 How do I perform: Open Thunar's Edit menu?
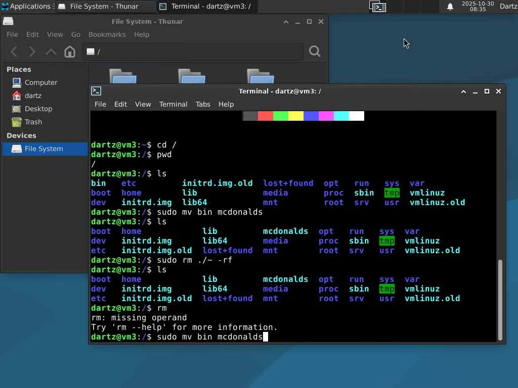32,35
